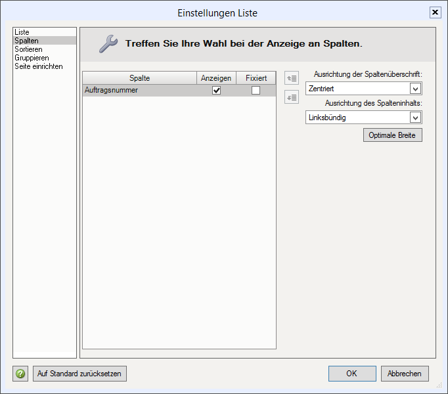
Task: Click the Anzeigen column header
Action: pyautogui.click(x=216, y=78)
